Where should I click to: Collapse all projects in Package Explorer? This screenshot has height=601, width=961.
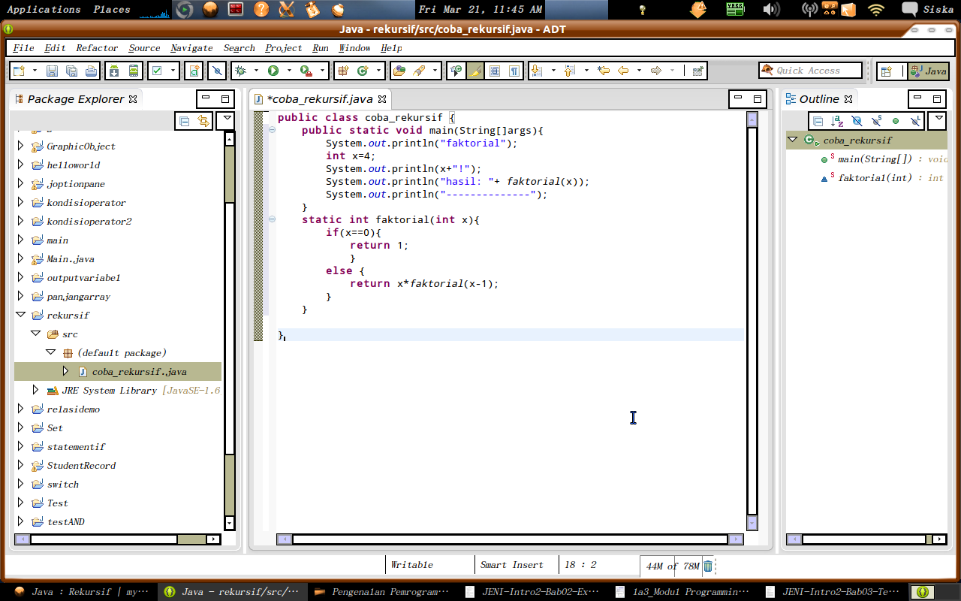coord(183,120)
